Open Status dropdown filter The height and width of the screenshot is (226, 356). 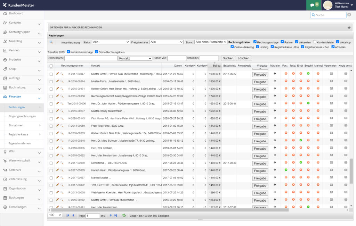(x=111, y=42)
